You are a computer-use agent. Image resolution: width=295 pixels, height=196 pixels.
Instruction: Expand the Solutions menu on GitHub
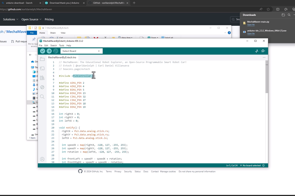[10, 19]
